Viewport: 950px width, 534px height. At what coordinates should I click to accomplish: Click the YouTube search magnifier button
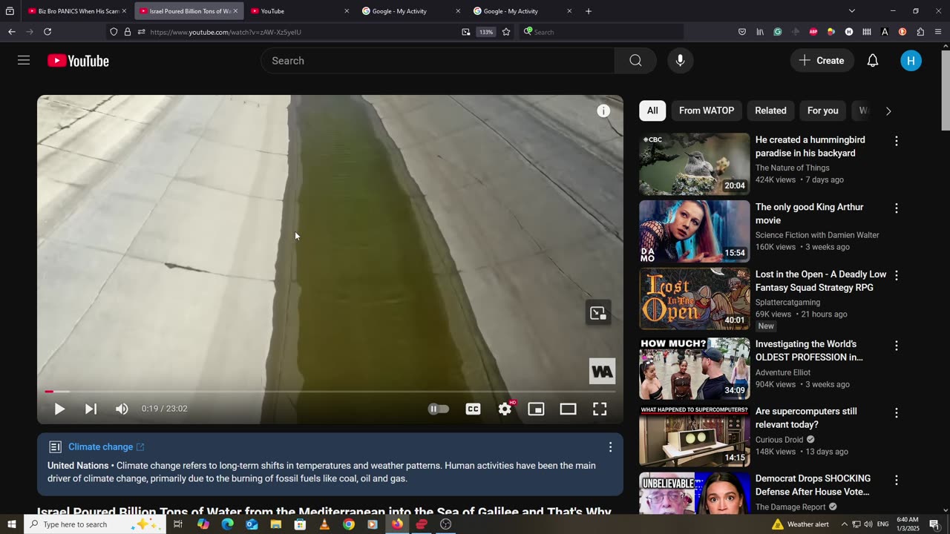coord(635,61)
